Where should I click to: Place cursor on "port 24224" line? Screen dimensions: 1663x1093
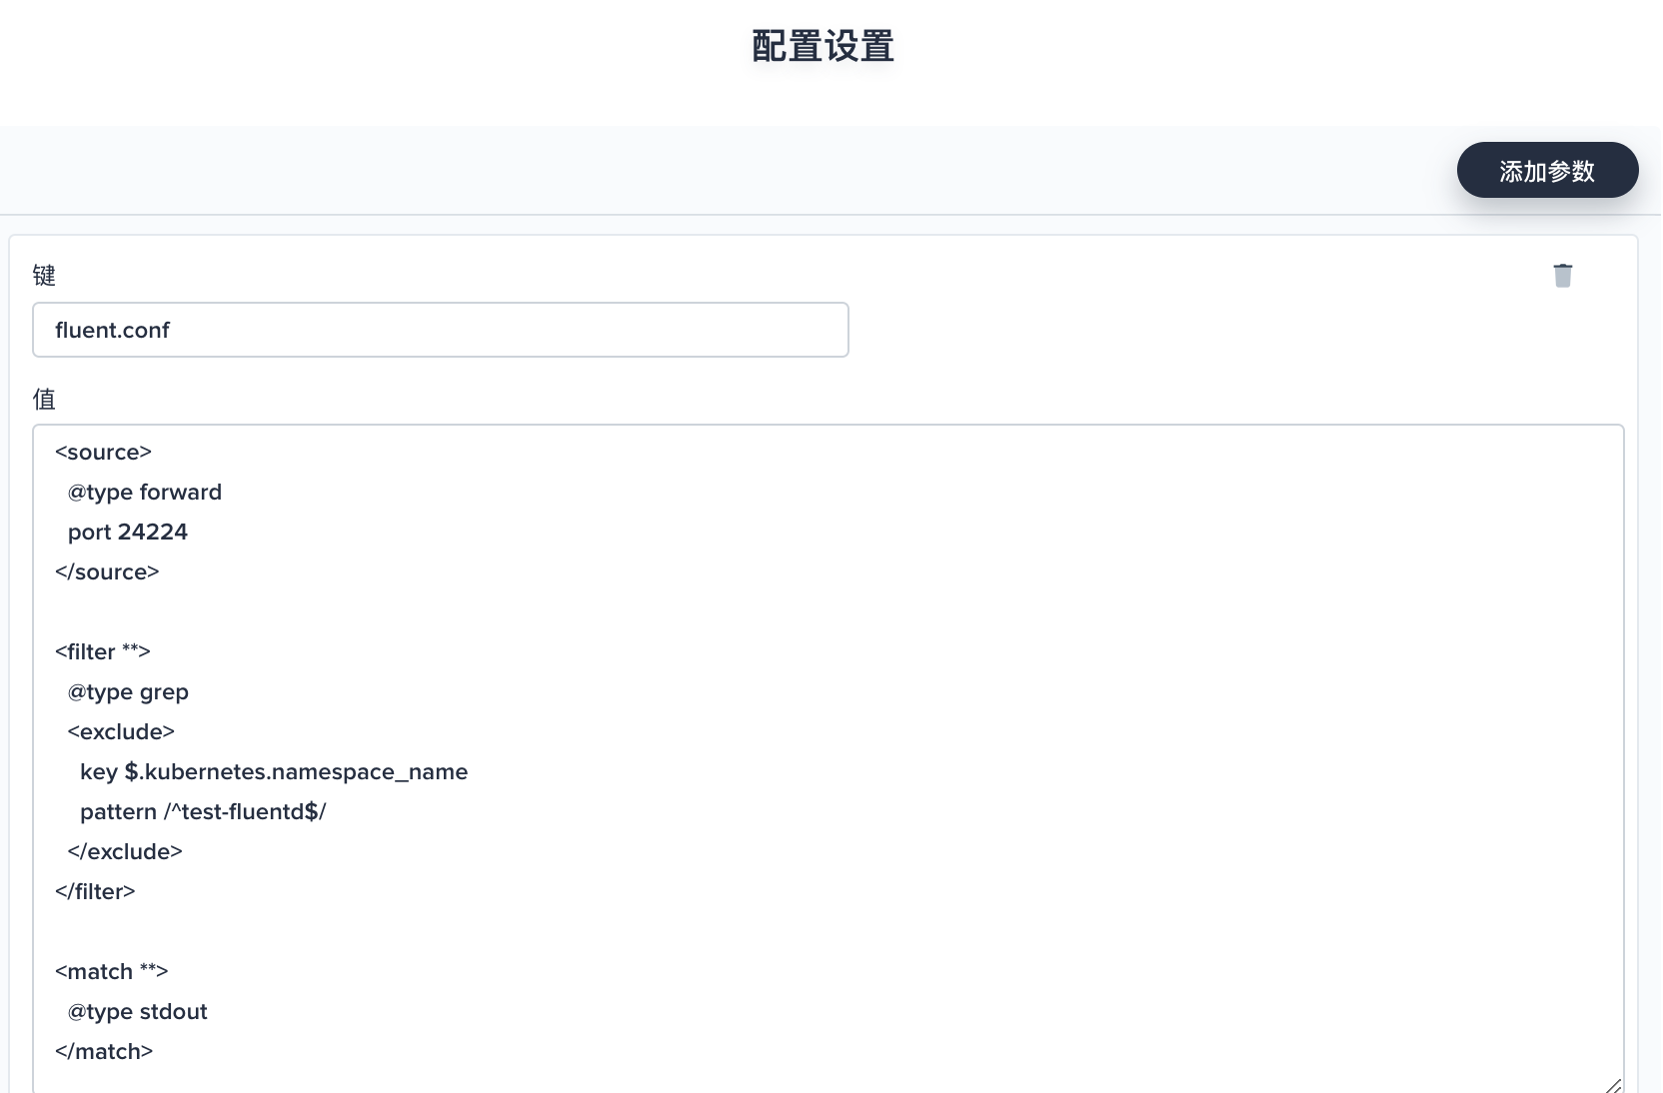pos(128,532)
